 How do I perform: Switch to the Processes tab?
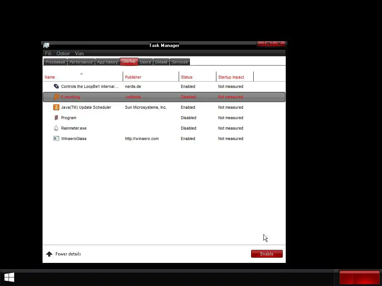[55, 62]
